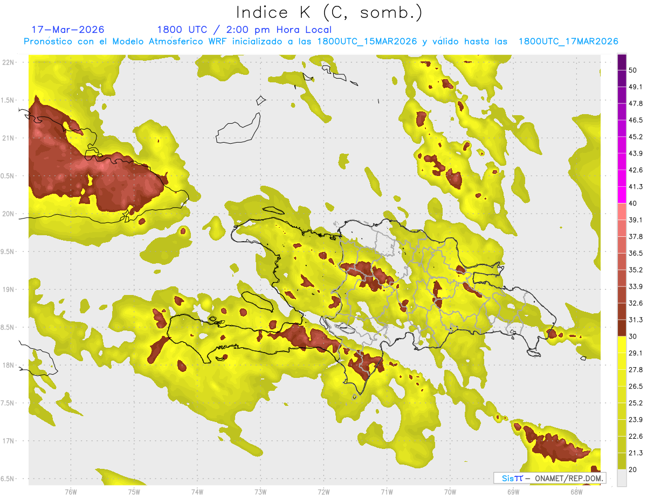
Task: Click the "33.9" colorbar value
Action: [636, 286]
